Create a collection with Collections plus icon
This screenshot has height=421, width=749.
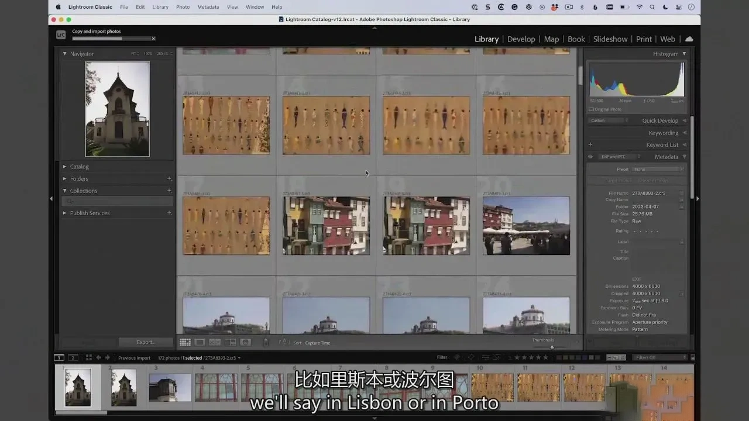point(169,191)
